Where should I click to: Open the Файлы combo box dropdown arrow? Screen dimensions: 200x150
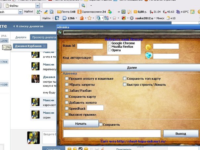click(37, 6)
